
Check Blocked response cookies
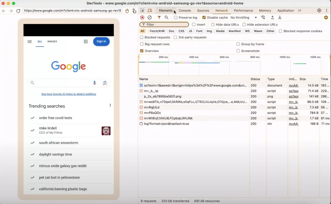tap(280, 31)
